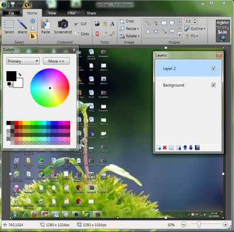Open the File menu
Viewport: 234px width, 232px height.
11,13
